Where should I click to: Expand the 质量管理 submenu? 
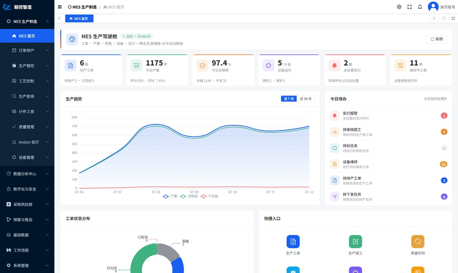[27, 127]
